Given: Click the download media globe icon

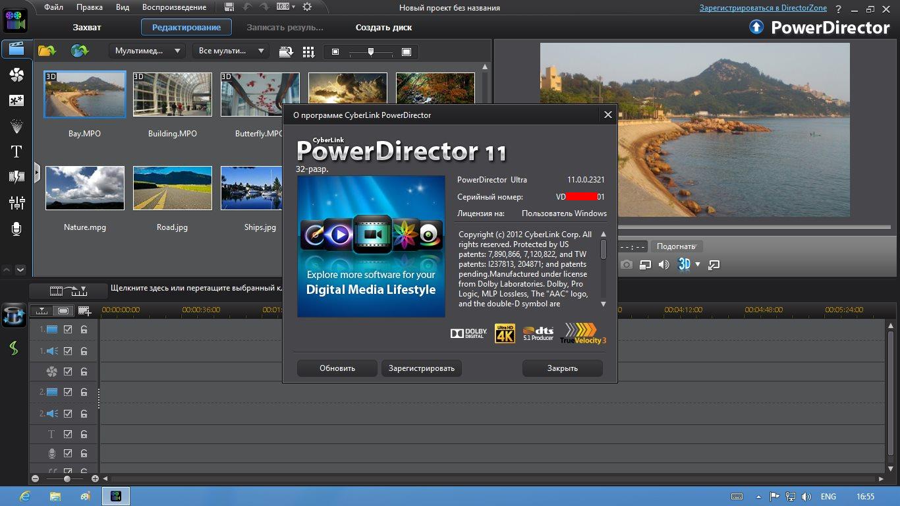Looking at the screenshot, I should (x=79, y=51).
